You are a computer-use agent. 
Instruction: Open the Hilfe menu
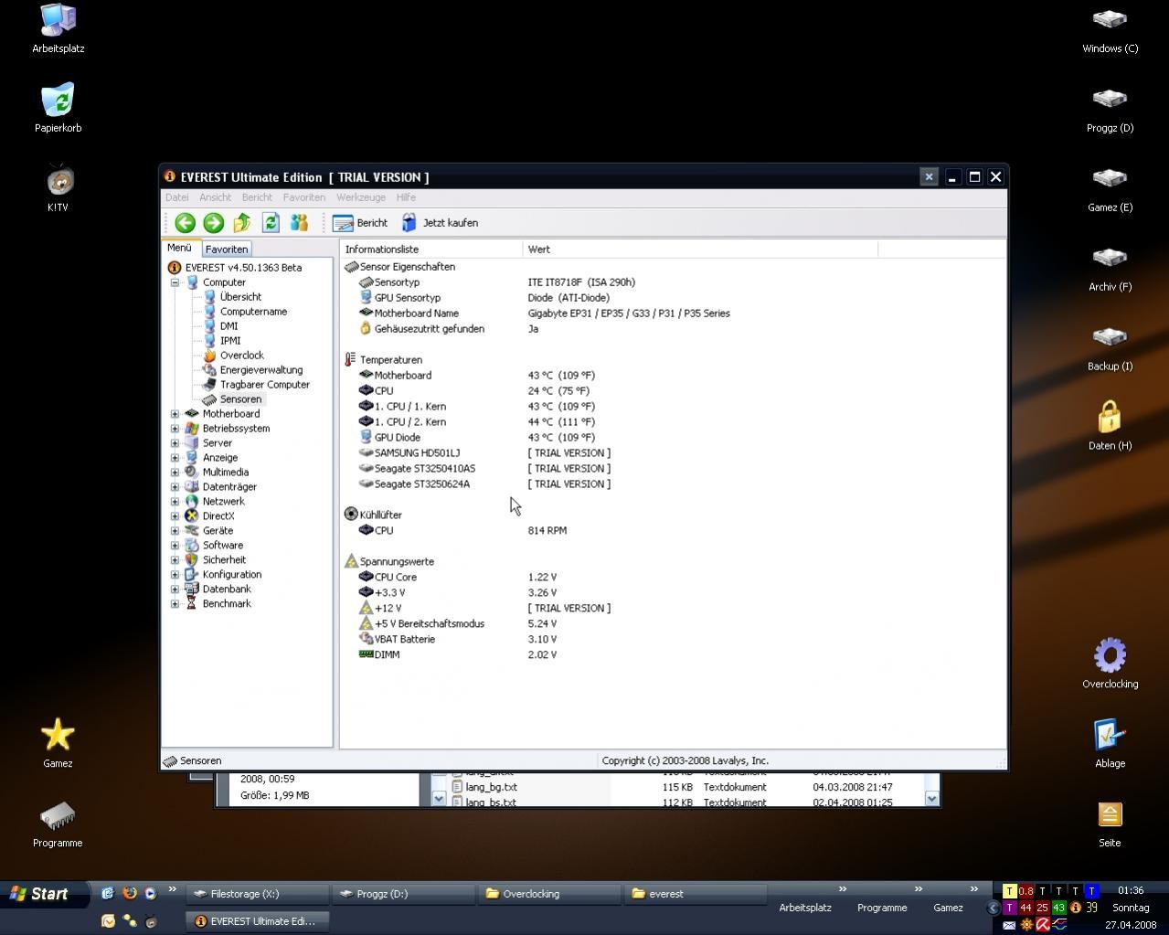tap(406, 197)
